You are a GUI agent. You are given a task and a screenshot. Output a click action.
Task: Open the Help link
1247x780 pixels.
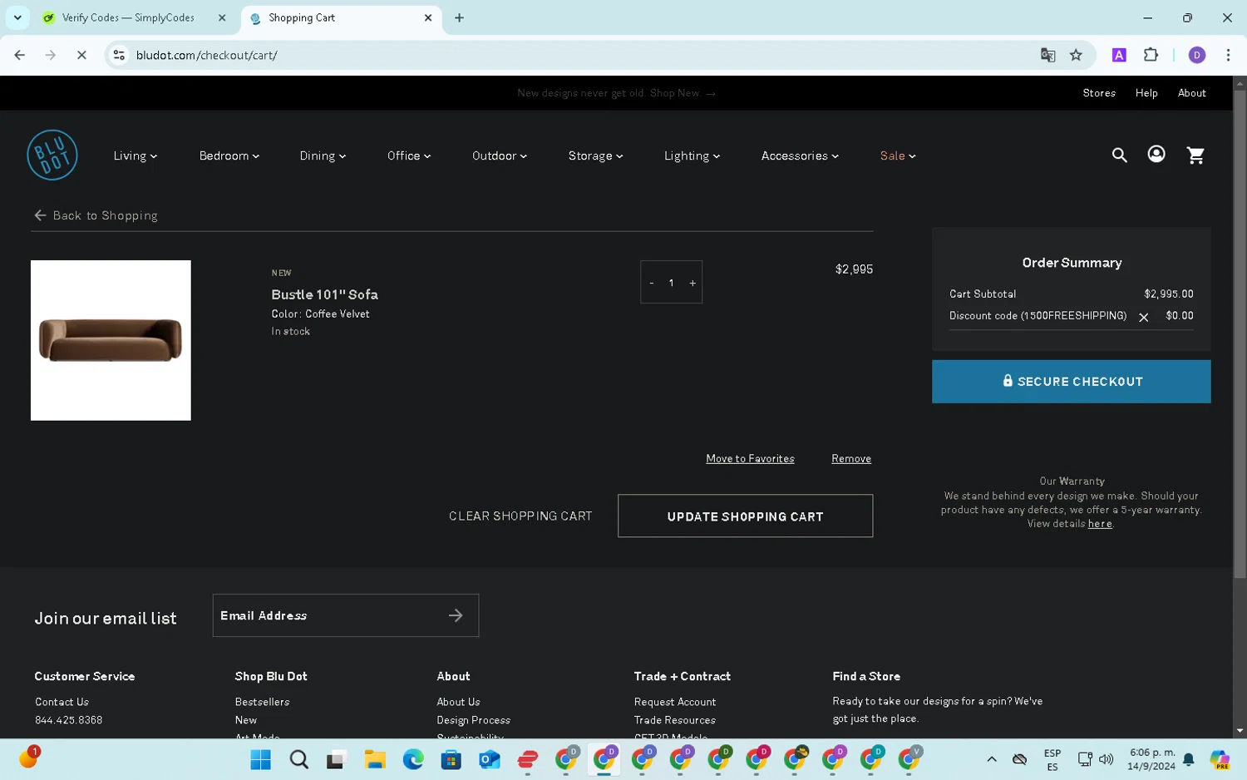(1146, 93)
